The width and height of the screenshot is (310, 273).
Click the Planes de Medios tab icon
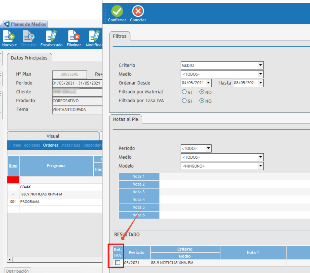tap(7, 24)
